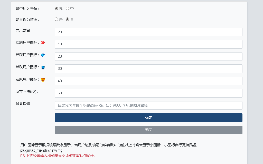
Task: Select 是 for 是否加入导航
Action: point(57,8)
